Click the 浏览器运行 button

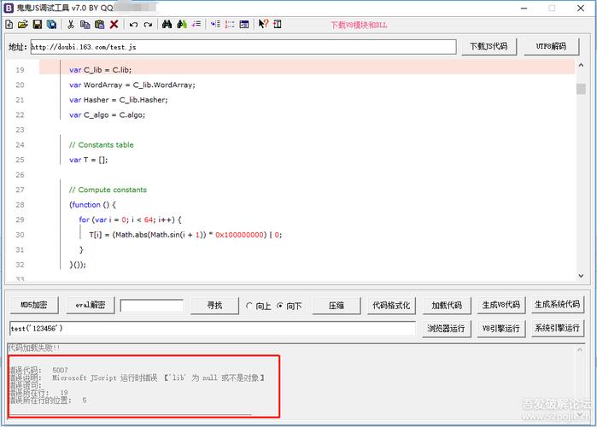pyautogui.click(x=446, y=329)
